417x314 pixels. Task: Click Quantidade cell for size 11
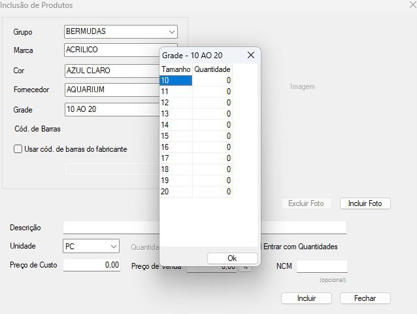pos(212,92)
